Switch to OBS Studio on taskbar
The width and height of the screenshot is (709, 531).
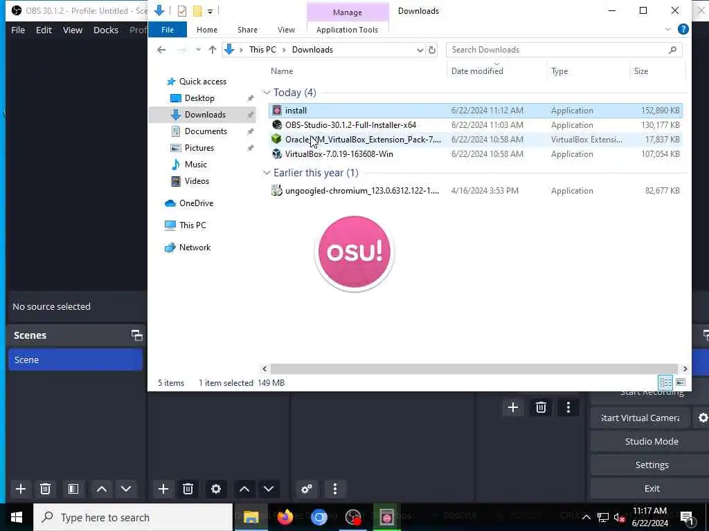pyautogui.click(x=352, y=517)
